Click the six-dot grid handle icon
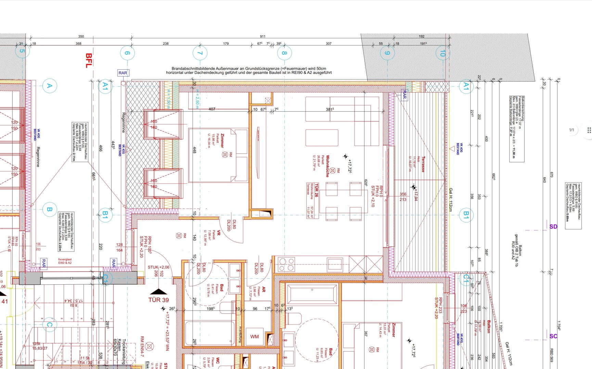 589,130
